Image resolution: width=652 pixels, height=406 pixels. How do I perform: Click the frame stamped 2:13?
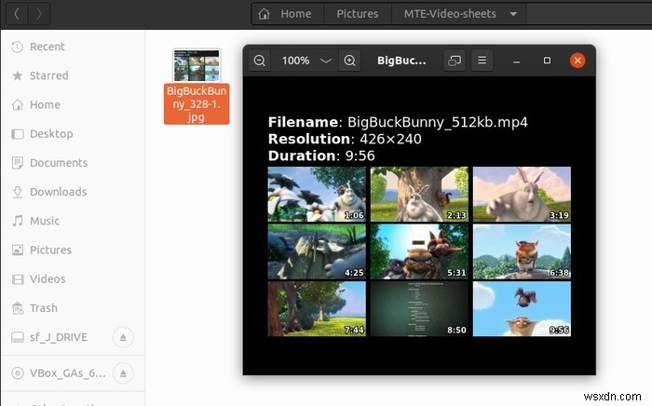tap(419, 194)
